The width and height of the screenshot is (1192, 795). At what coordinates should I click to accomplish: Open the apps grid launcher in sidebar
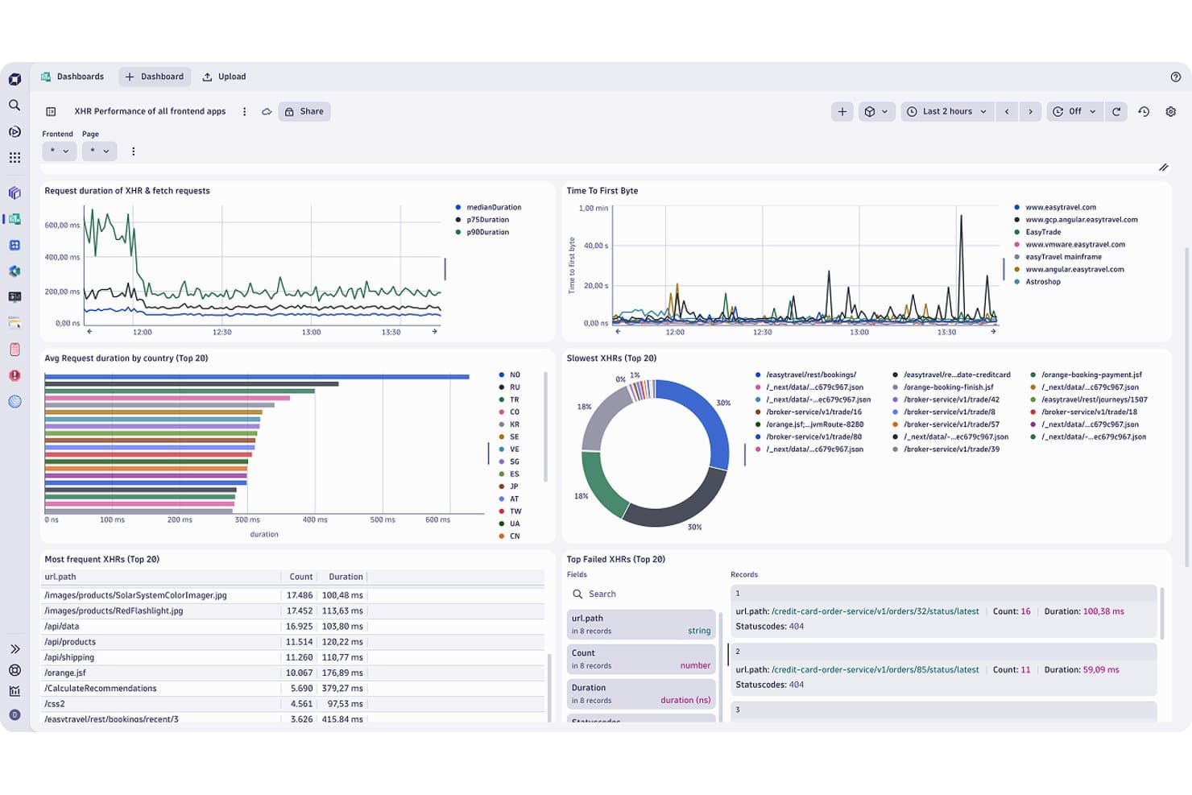click(14, 158)
